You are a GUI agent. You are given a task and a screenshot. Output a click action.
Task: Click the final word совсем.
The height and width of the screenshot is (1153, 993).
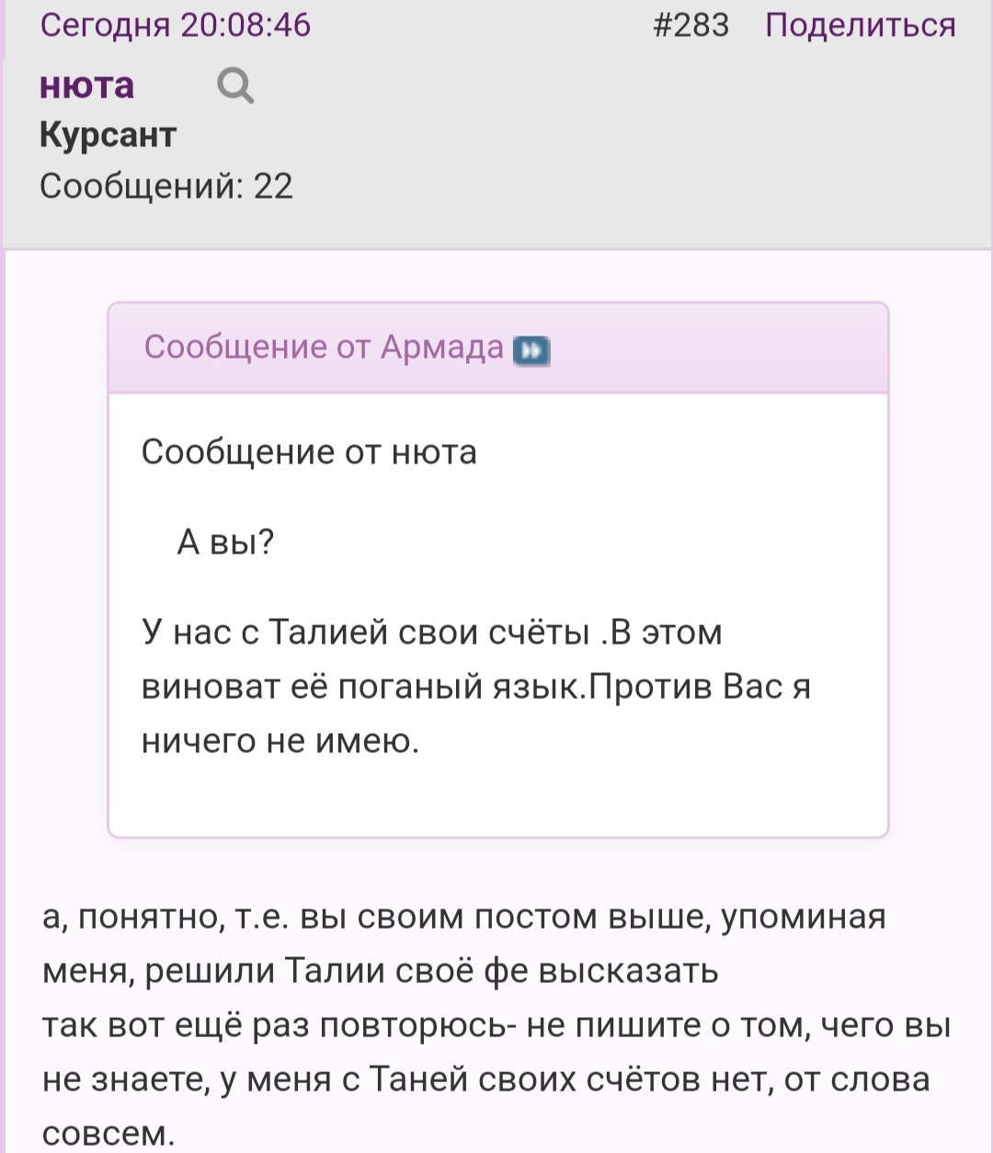(108, 1134)
